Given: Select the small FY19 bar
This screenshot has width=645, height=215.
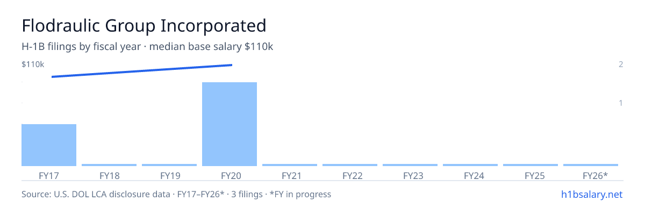Looking at the screenshot, I should pyautogui.click(x=169, y=164).
